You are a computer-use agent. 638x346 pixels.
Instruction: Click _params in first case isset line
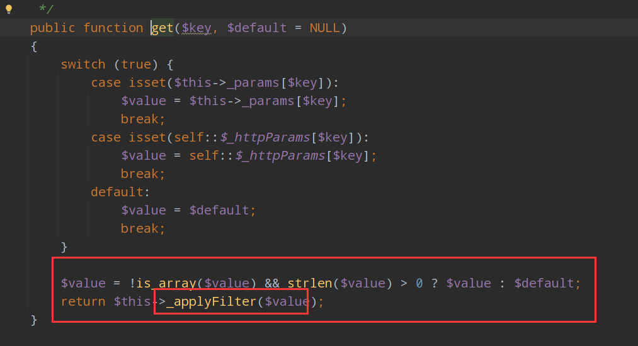click(x=253, y=82)
